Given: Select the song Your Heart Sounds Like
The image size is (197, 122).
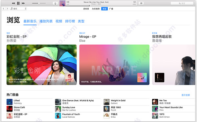Looking at the screenshot, I should [171, 107].
